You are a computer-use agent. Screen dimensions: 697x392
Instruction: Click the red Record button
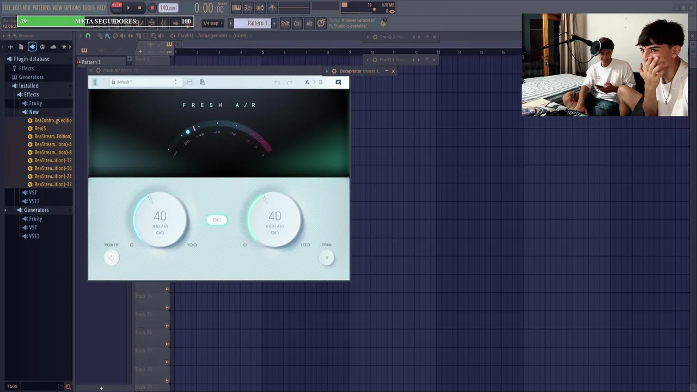pos(152,8)
